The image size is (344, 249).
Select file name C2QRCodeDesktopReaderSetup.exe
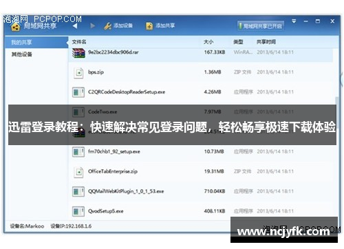coord(127,92)
